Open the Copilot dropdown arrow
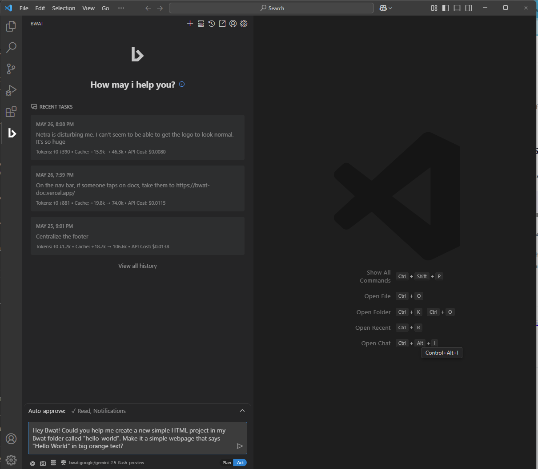The width and height of the screenshot is (538, 469). 390,8
